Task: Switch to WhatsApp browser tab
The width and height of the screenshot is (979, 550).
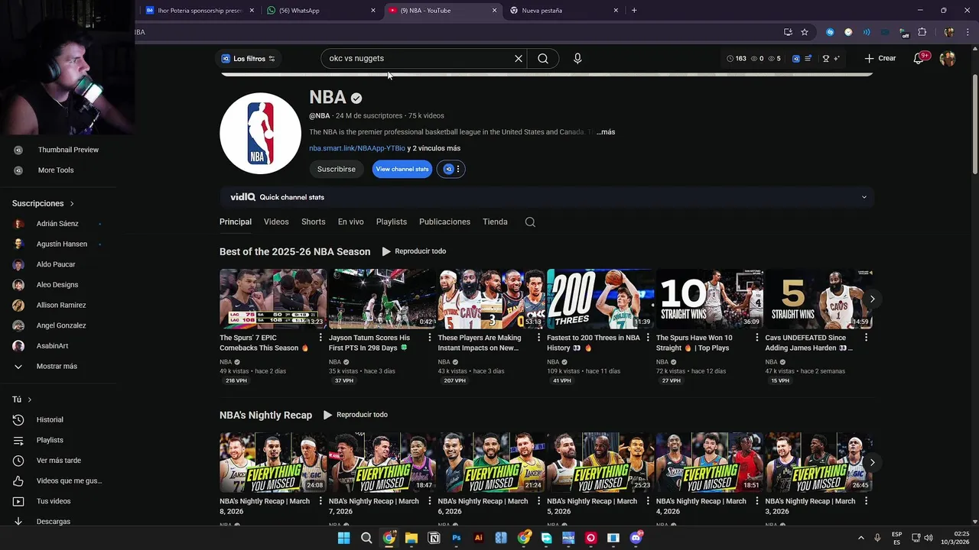Action: point(320,11)
